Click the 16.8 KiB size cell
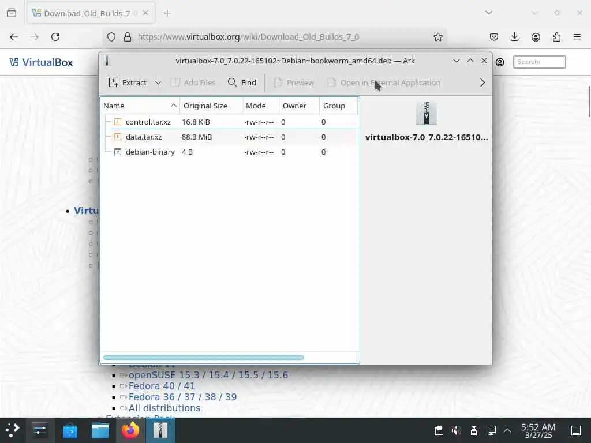Image resolution: width=591 pixels, height=443 pixels. (196, 122)
